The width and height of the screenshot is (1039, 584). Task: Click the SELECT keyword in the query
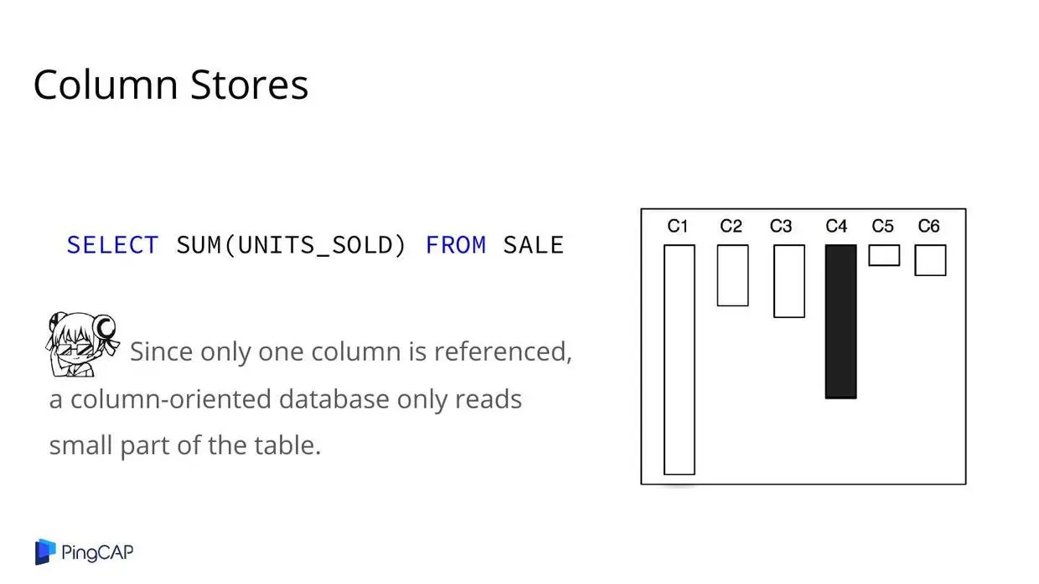tap(112, 245)
